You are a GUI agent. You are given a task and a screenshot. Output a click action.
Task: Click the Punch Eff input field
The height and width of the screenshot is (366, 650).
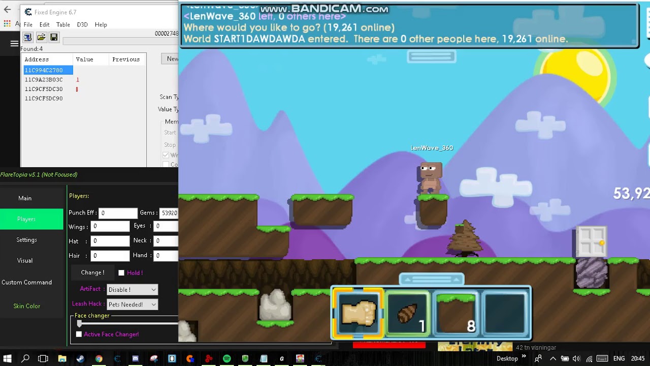tap(118, 213)
